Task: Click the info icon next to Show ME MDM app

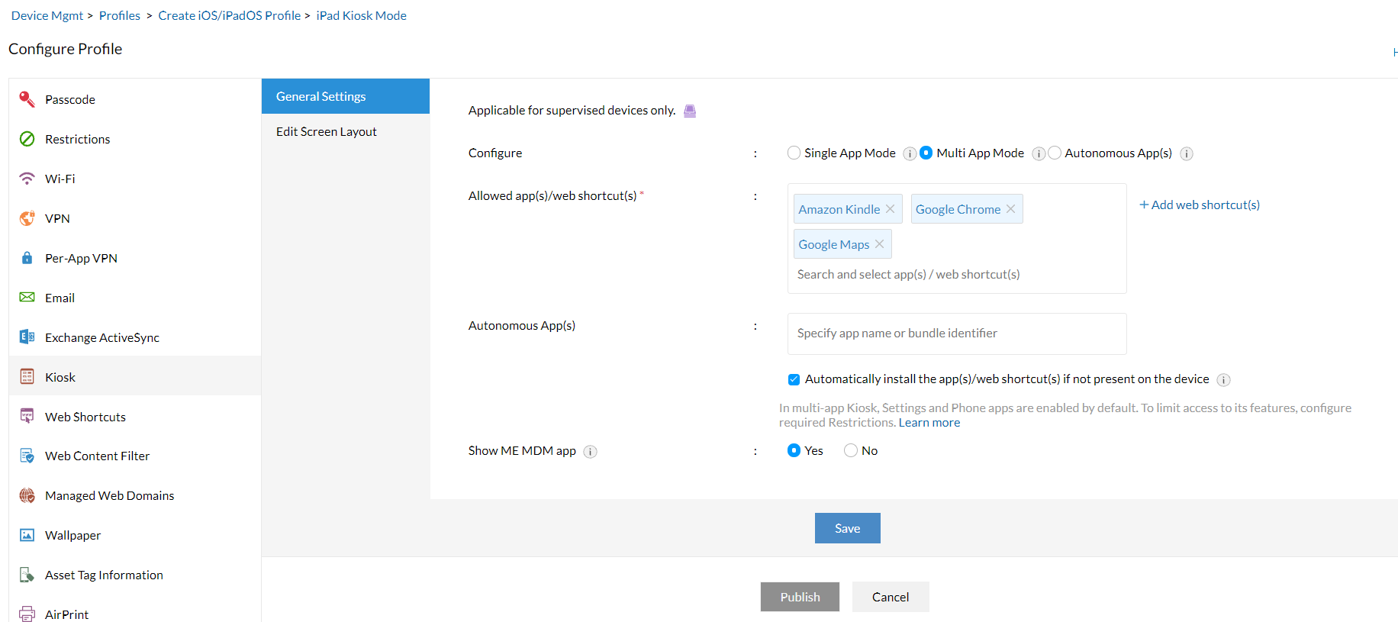Action: point(590,451)
